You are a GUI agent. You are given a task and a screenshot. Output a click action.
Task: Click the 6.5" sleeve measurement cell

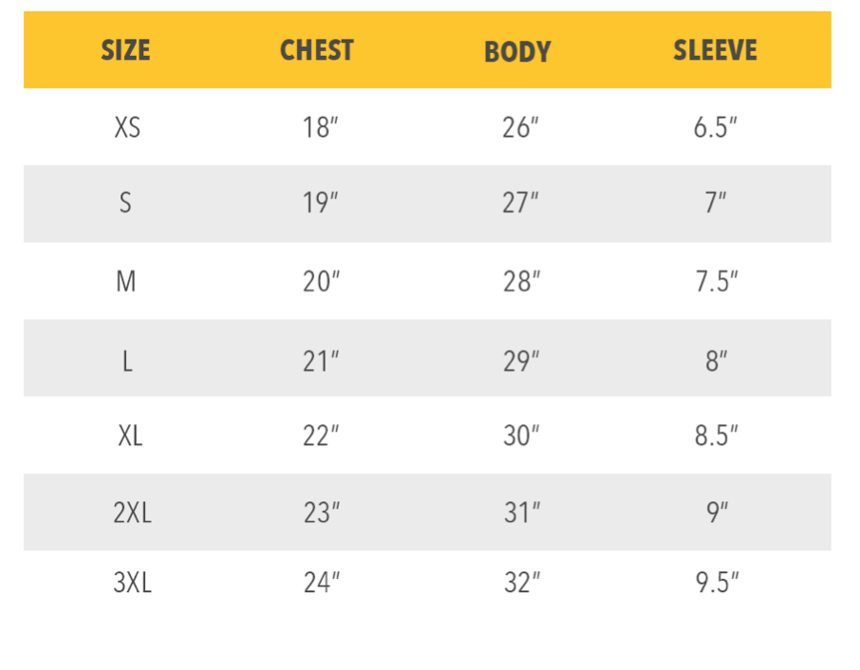click(x=715, y=128)
